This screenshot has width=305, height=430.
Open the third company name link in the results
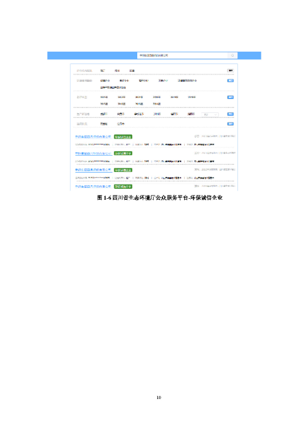pyautogui.click(x=93, y=170)
